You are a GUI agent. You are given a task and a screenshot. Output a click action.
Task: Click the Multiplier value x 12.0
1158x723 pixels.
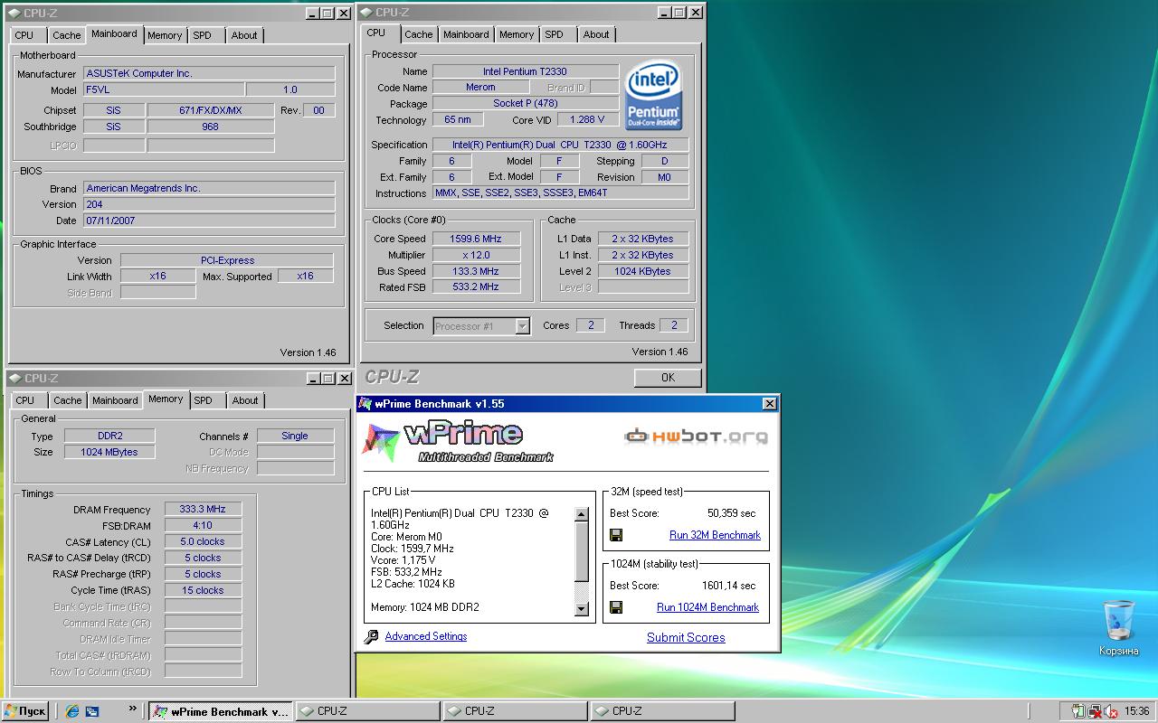pyautogui.click(x=475, y=255)
